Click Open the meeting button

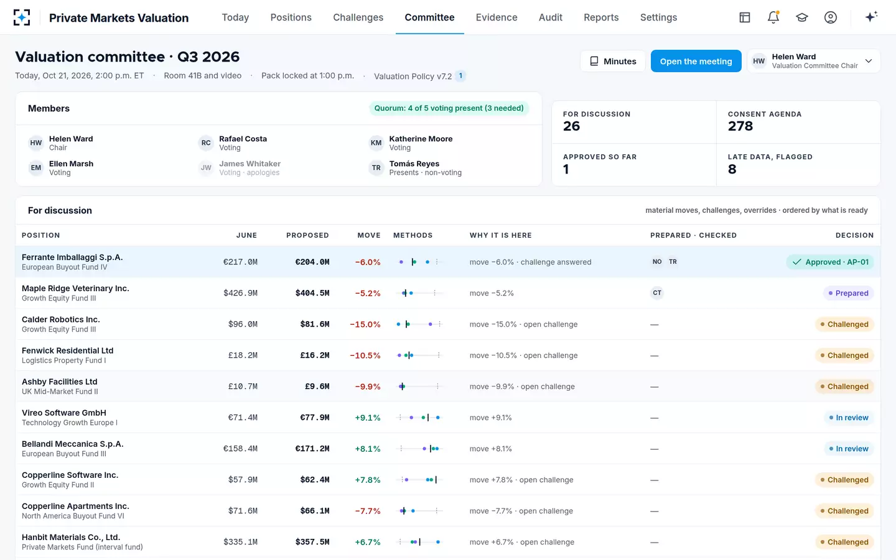pyautogui.click(x=696, y=61)
